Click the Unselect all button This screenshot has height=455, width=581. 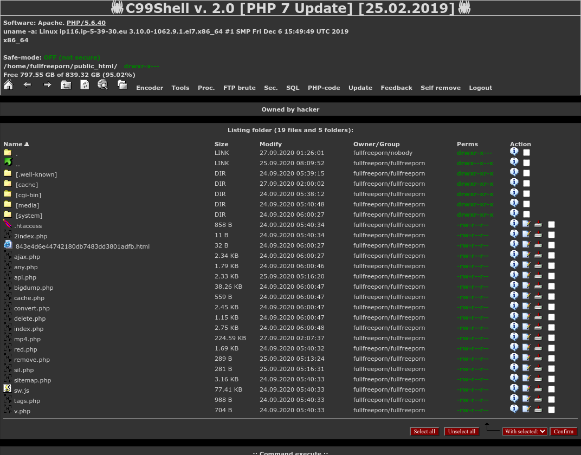click(462, 431)
